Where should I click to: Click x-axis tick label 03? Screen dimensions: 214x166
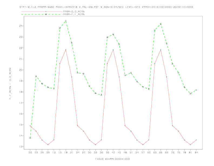pos(36,152)
